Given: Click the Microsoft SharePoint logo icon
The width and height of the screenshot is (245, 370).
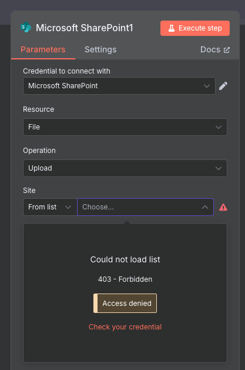Looking at the screenshot, I should point(26,28).
